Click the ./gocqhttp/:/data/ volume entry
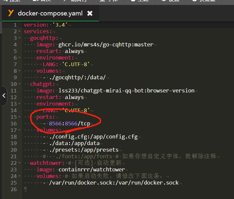Screen dimensions: 234x199 78,78
